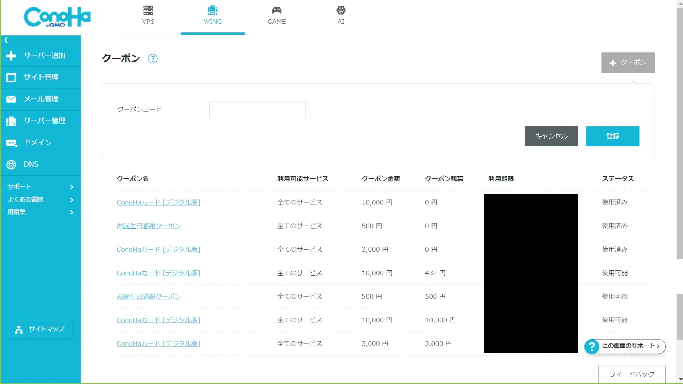Open ConoHaカード link with 0 円 balance, 10,000 円
683x384 pixels.
158,202
